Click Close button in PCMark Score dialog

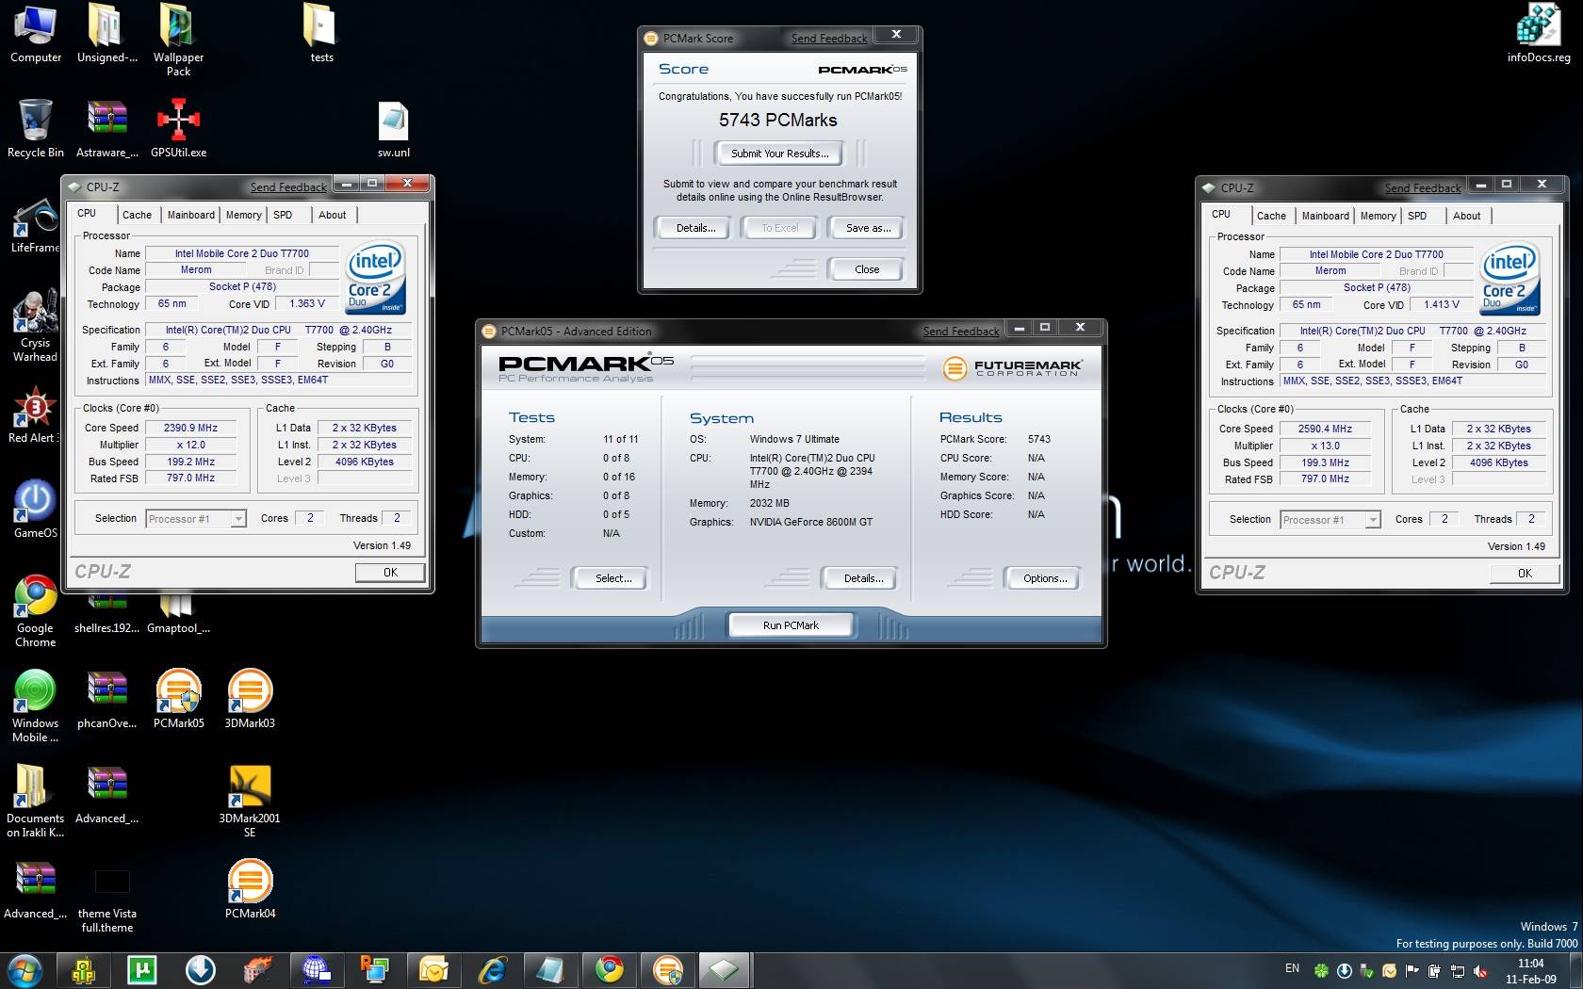coord(867,269)
